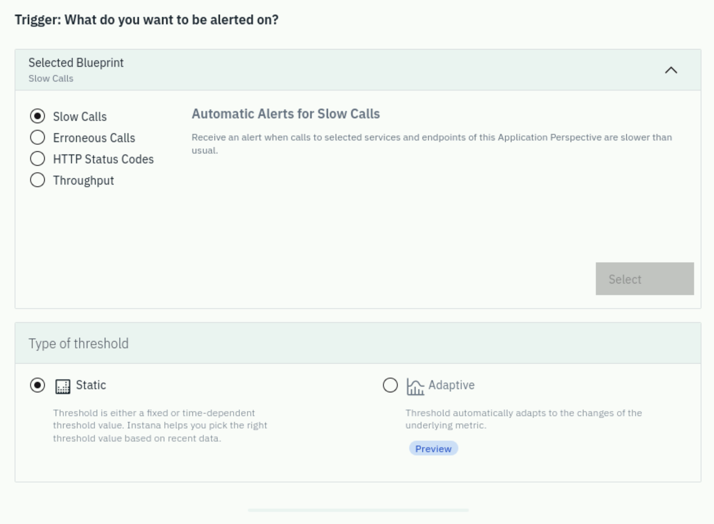Click the Adaptive threshold chart icon
714x524 pixels.
pyautogui.click(x=415, y=387)
